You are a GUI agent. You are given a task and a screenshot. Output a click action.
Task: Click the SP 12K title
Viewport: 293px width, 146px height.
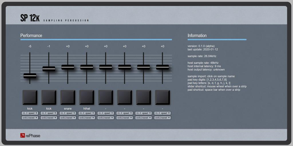[x=30, y=18]
